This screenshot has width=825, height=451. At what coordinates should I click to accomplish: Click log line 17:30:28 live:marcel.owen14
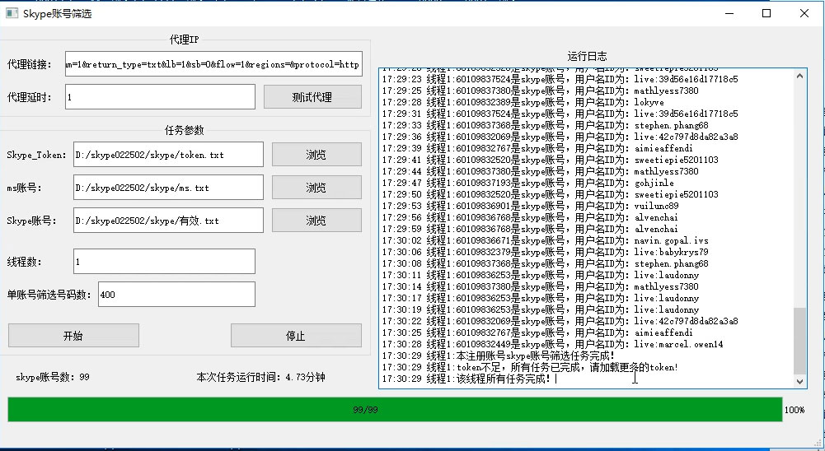(x=552, y=344)
